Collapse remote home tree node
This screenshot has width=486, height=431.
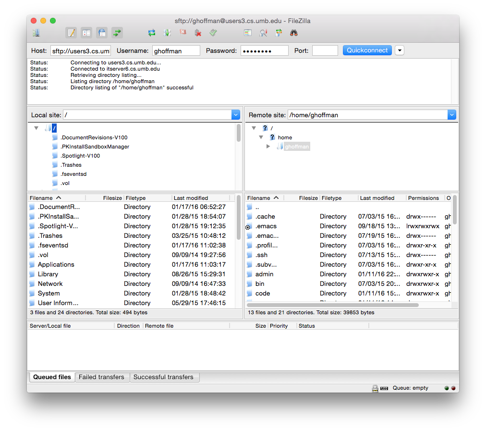tap(261, 137)
